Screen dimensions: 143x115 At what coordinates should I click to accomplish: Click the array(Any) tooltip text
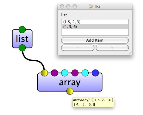click(x=93, y=102)
